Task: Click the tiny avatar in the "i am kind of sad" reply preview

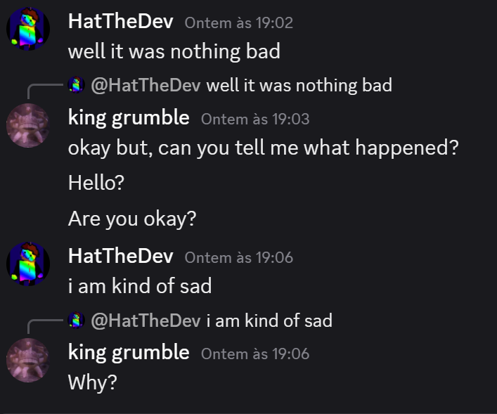Action: pyautogui.click(x=77, y=321)
